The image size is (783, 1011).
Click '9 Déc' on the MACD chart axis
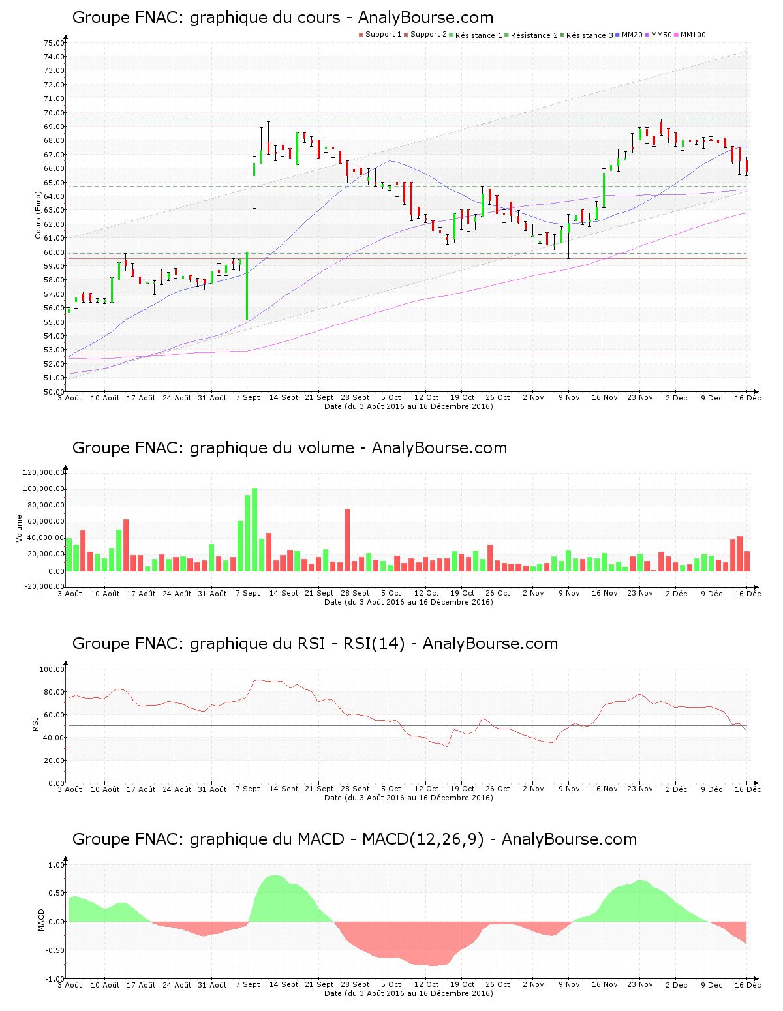[x=712, y=984]
